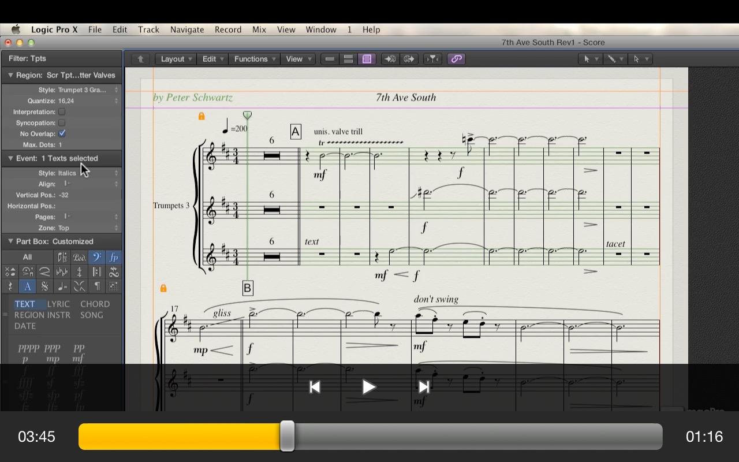Select the notes and N-tuplets part box group

[x=62, y=257]
